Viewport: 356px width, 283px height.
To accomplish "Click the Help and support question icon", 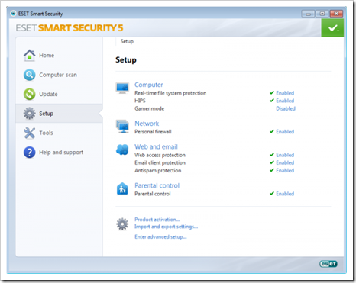I will (x=30, y=152).
